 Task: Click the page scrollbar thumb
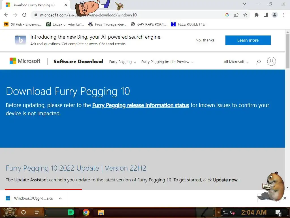287,51
